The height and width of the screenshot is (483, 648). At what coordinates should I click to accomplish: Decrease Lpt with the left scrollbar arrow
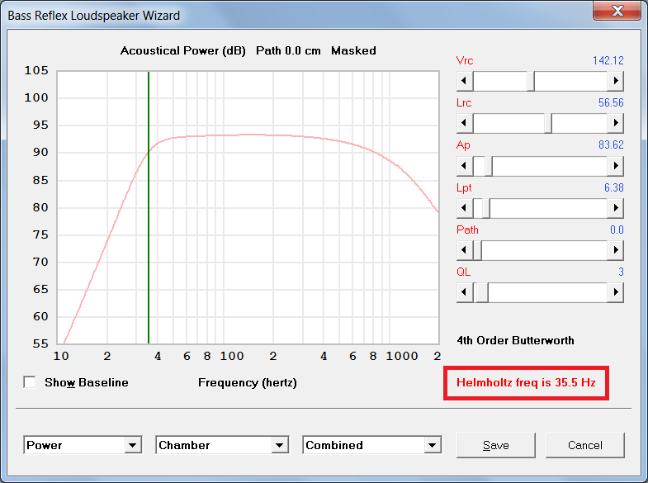(x=465, y=208)
